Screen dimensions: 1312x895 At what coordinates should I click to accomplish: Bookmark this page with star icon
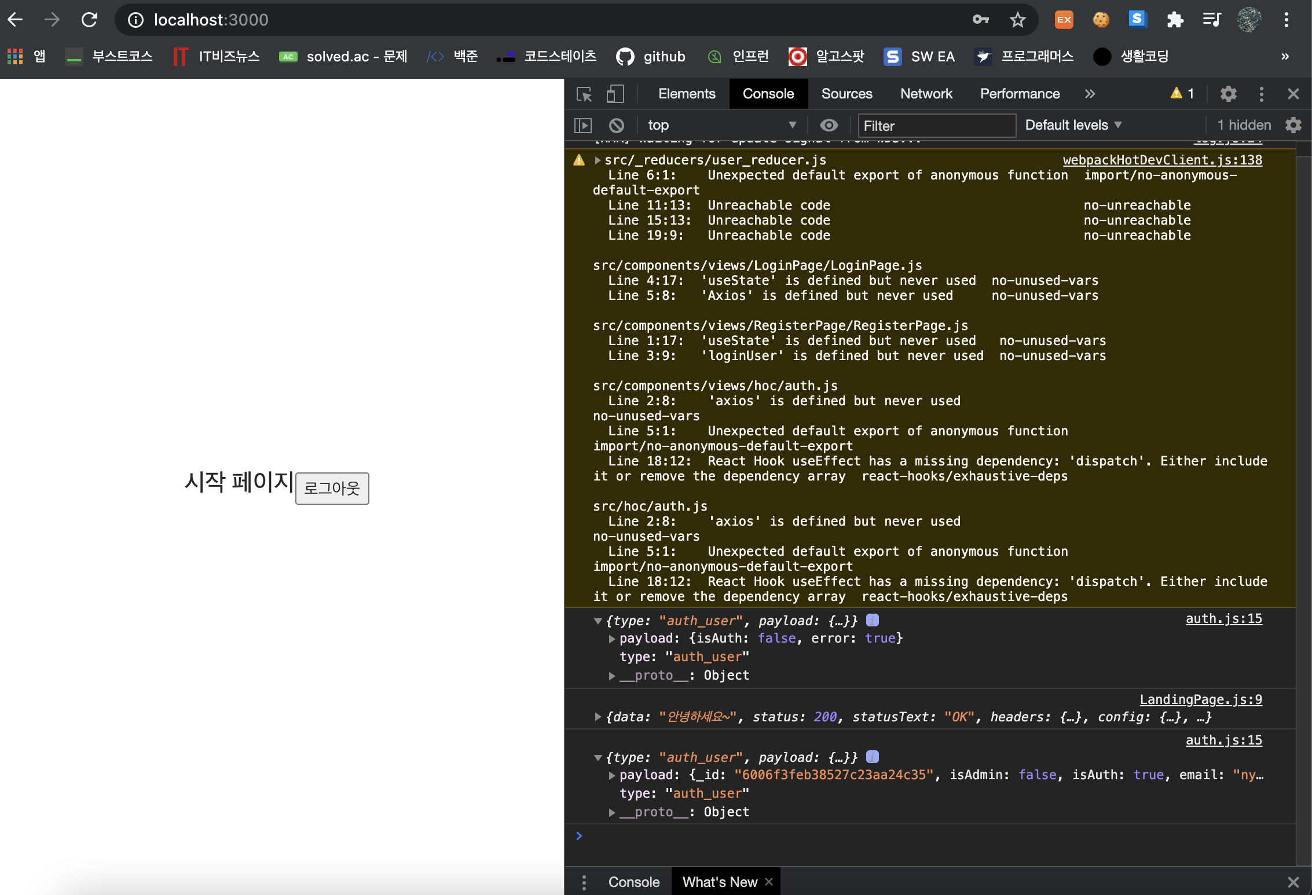[x=1017, y=20]
